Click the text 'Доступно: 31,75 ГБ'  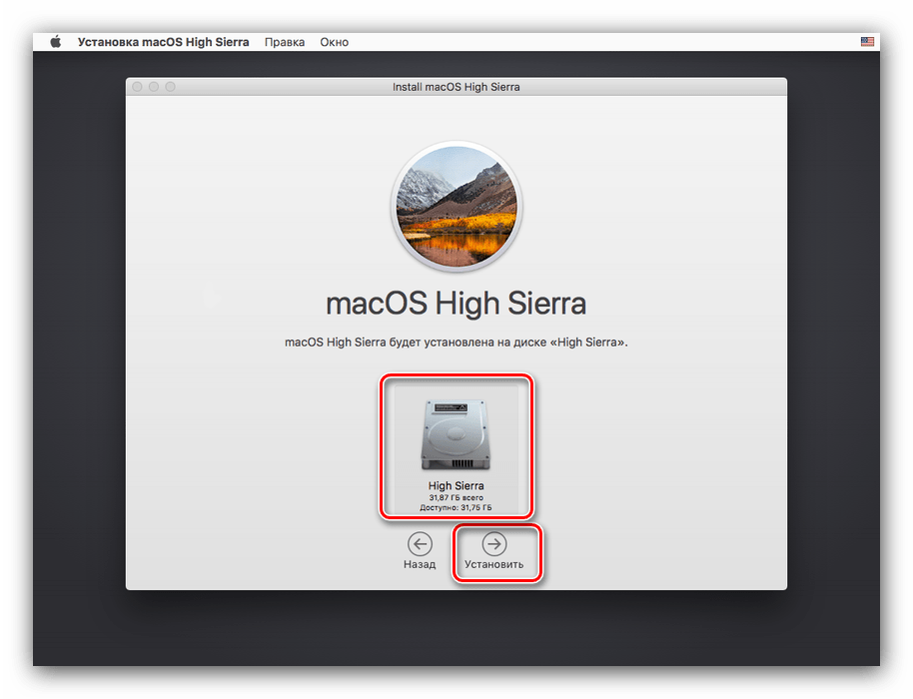coord(456,507)
